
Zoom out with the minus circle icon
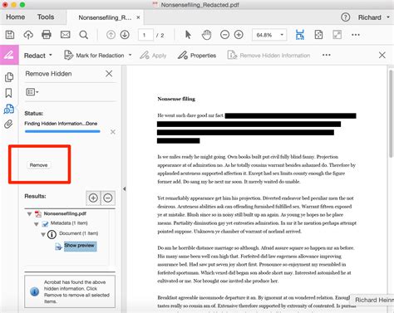(224, 35)
